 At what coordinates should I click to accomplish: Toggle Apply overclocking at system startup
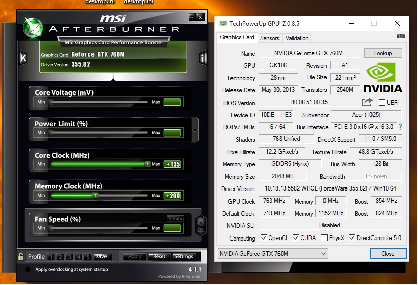27,269
